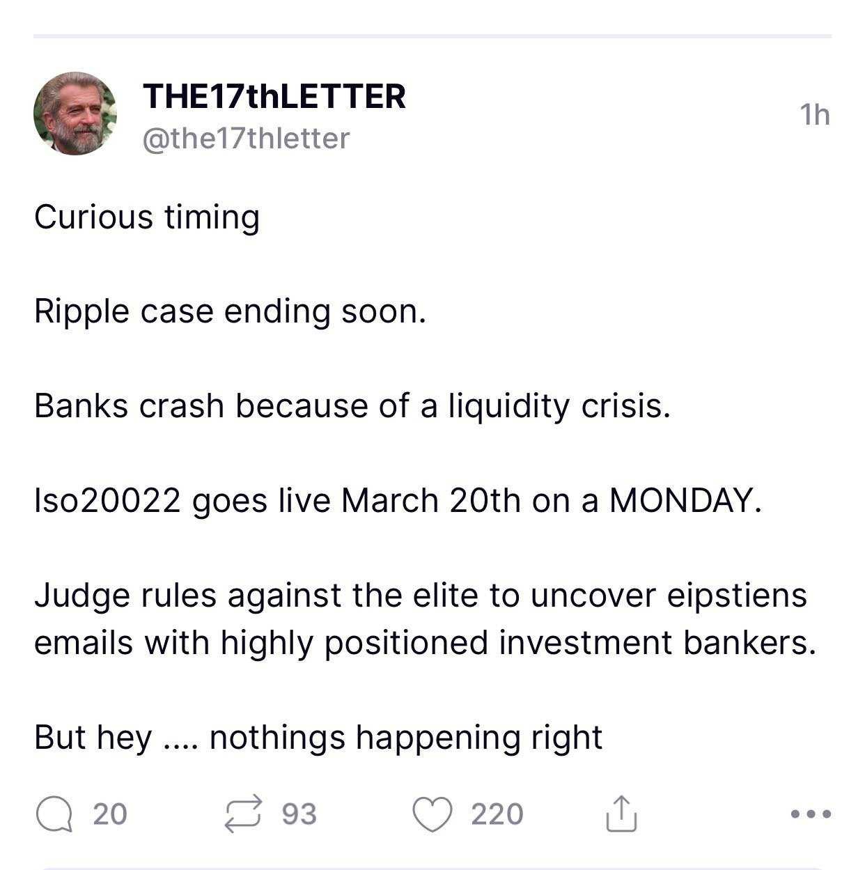Click the 'investment bankers' text line
This screenshot has width=865, height=870.
(x=425, y=643)
